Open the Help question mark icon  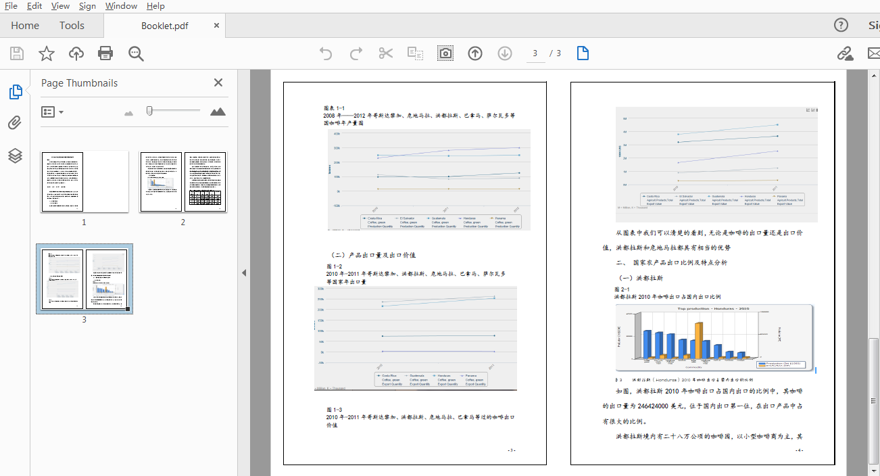coord(841,26)
